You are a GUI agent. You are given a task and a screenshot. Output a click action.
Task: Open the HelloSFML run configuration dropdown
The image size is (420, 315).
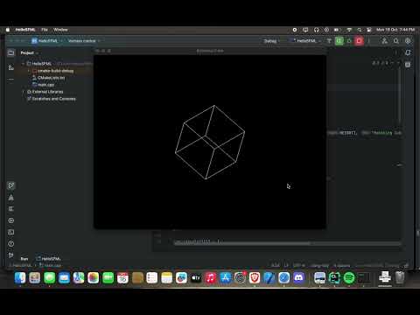(306, 41)
